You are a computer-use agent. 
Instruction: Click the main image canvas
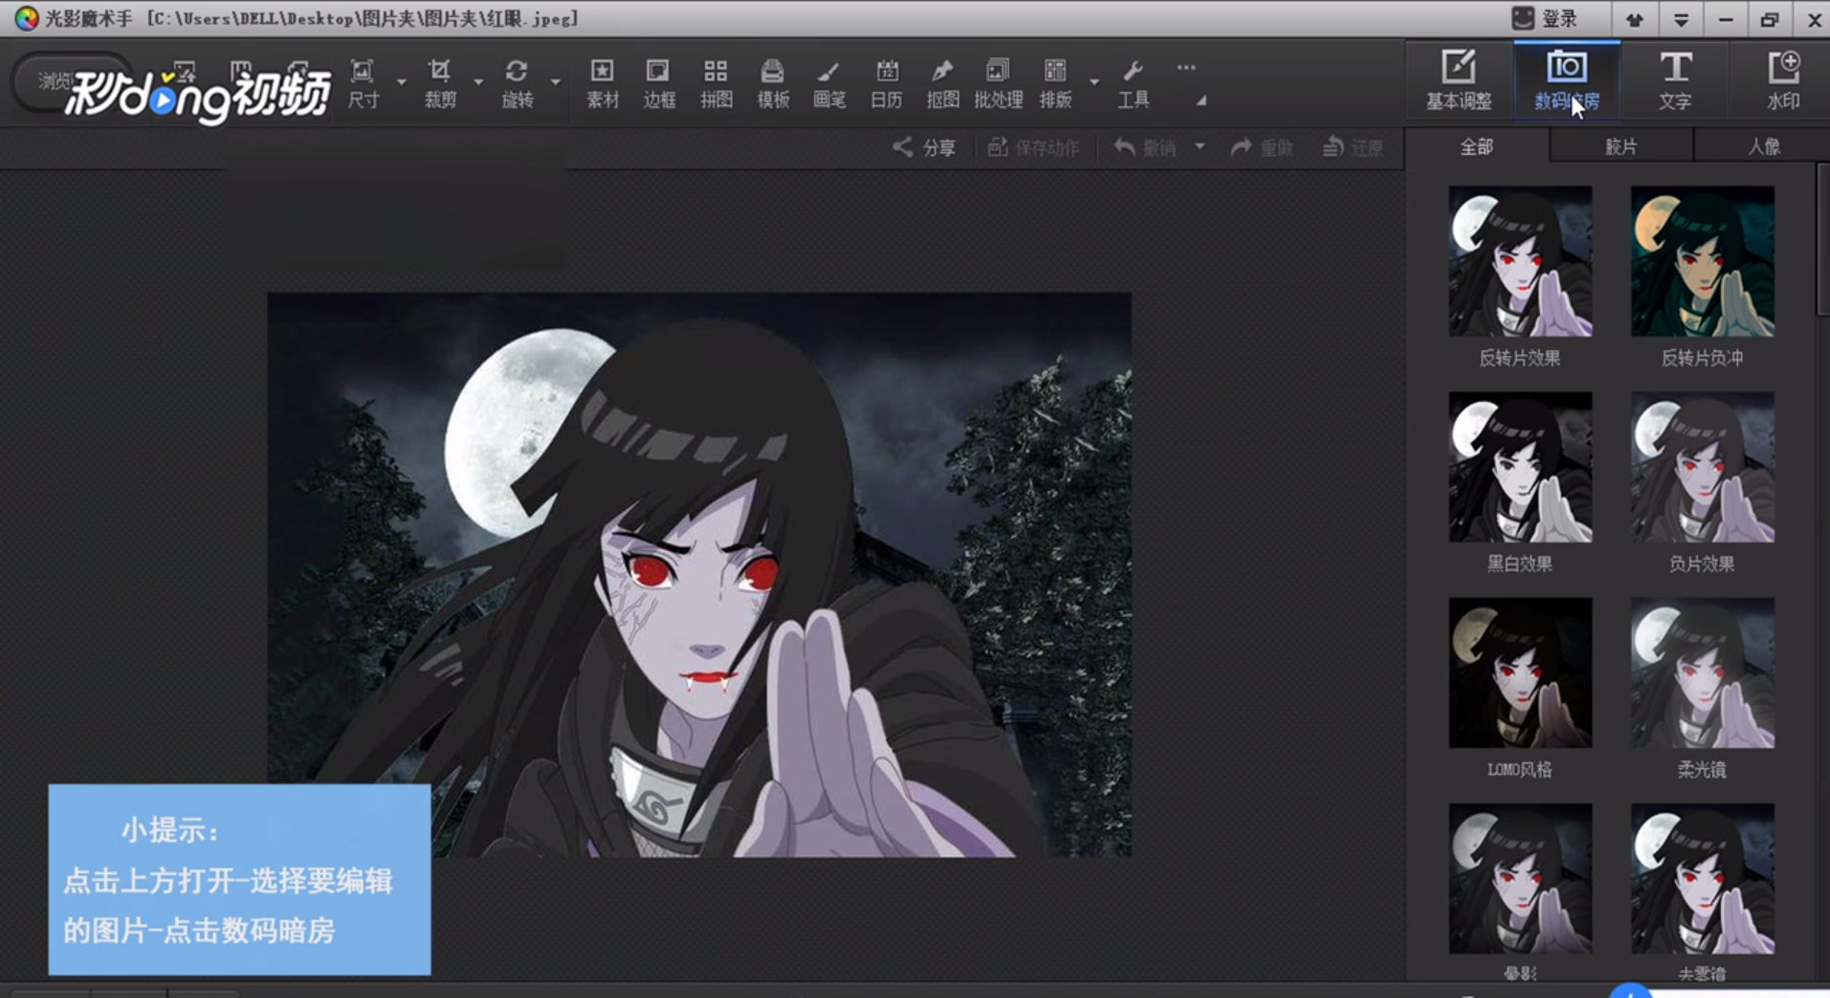[x=699, y=574]
